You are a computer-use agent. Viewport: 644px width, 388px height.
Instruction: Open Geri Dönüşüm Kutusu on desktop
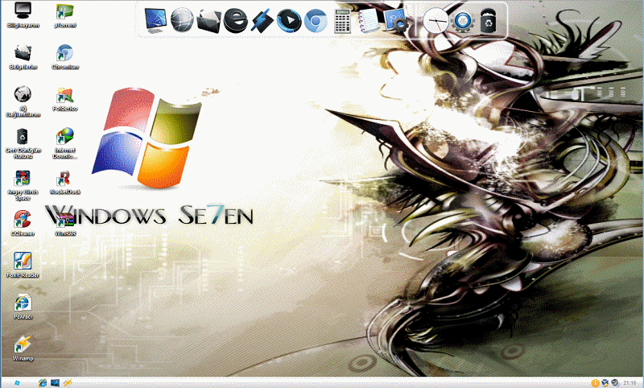[x=23, y=142]
